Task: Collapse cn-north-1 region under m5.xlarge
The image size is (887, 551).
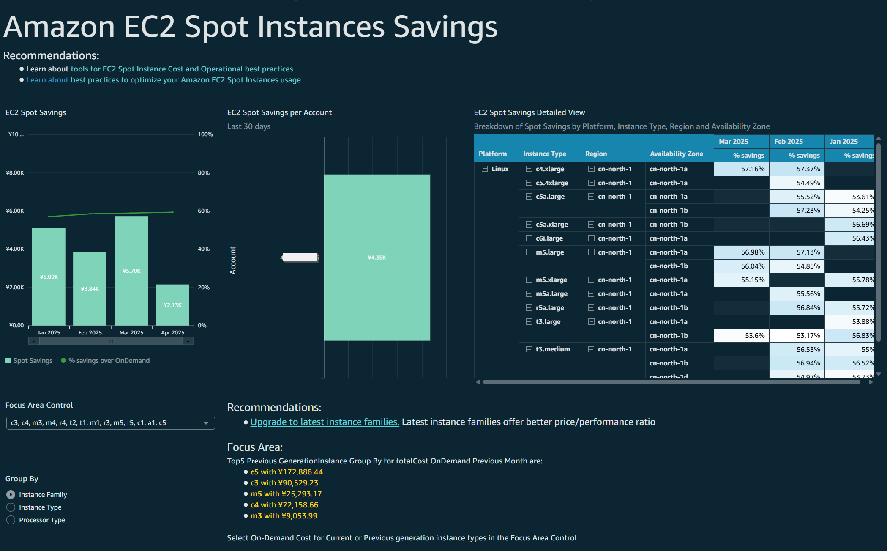Action: [591, 280]
